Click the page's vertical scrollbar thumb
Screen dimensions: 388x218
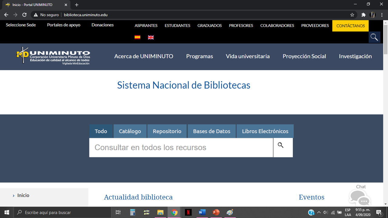386,39
